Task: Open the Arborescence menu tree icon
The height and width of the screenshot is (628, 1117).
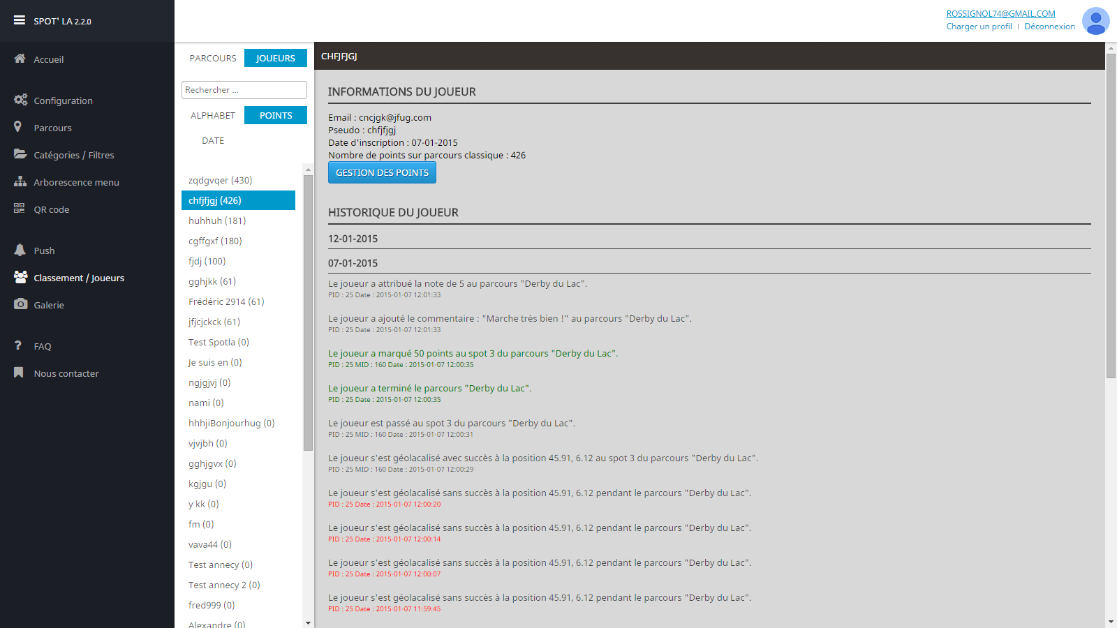Action: [x=19, y=181]
